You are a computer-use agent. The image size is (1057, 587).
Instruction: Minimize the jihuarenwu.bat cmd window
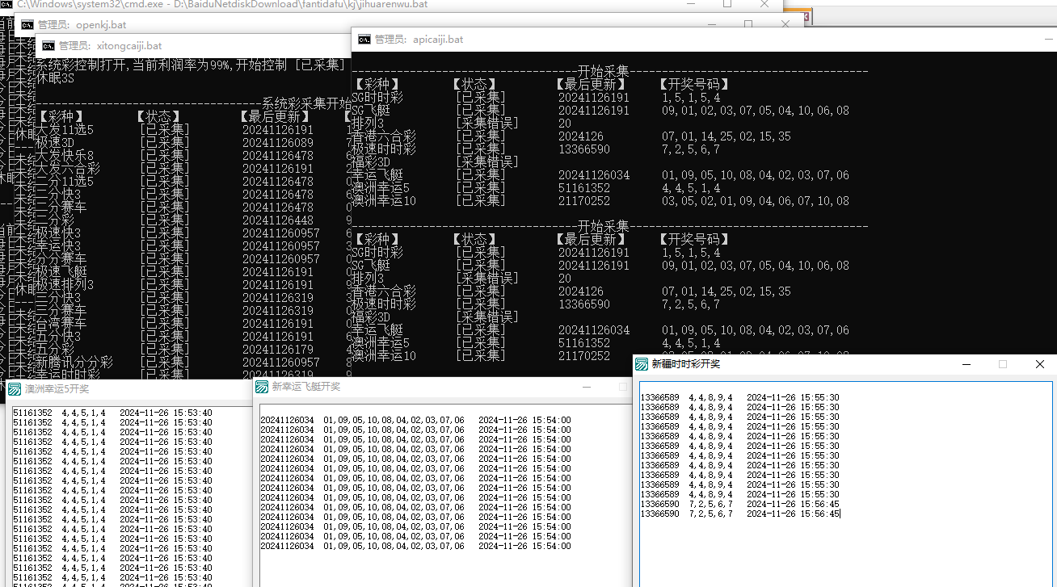coord(689,4)
